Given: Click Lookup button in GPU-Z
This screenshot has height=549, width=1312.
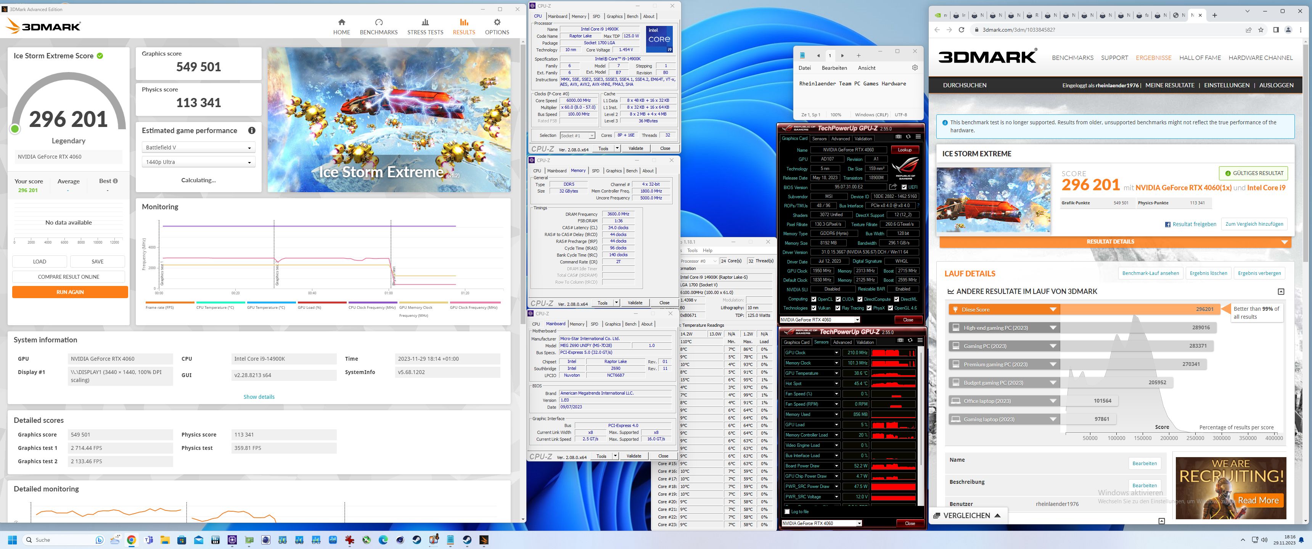Looking at the screenshot, I should [x=905, y=150].
